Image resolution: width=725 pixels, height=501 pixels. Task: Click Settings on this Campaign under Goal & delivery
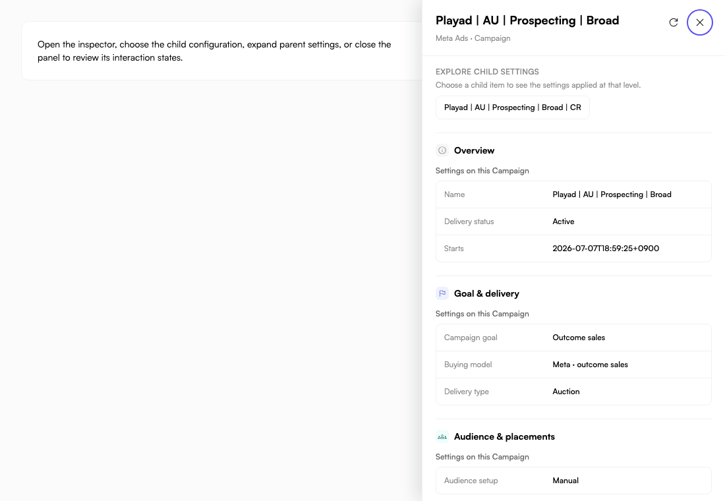[x=482, y=314]
